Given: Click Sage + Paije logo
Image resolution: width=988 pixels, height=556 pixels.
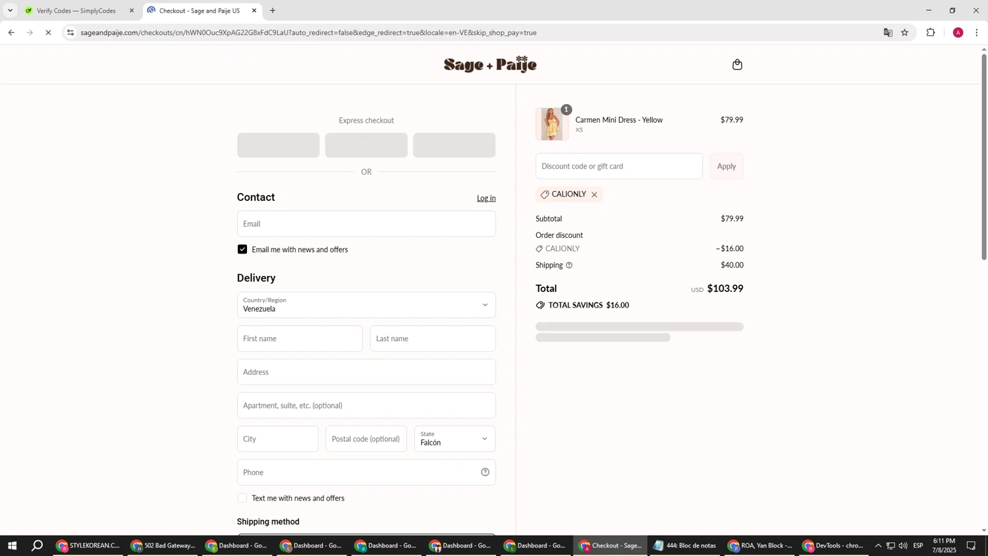Looking at the screenshot, I should (x=491, y=65).
